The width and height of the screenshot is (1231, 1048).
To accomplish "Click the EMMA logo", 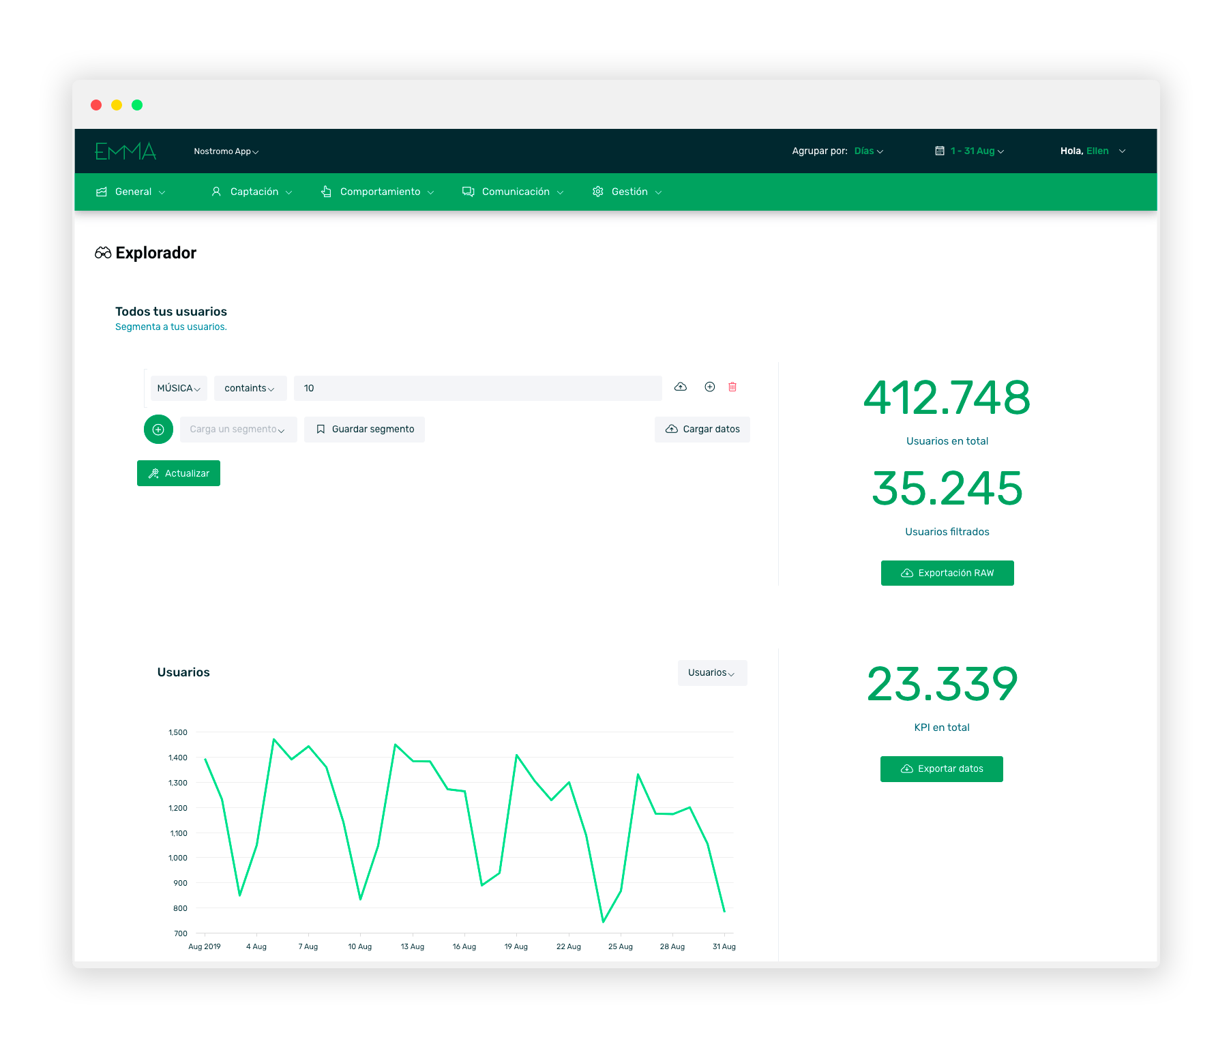I will 125,151.
